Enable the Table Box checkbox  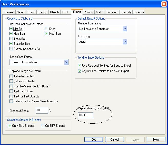coord(11,39)
